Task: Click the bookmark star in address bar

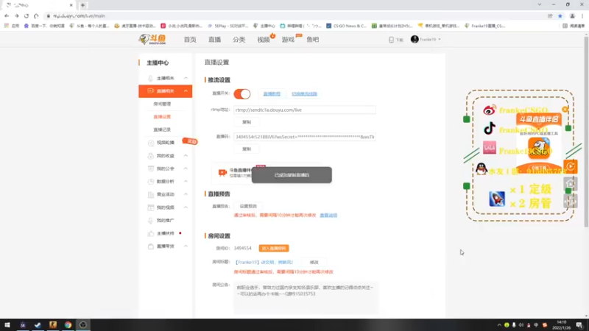Action: click(x=560, y=15)
